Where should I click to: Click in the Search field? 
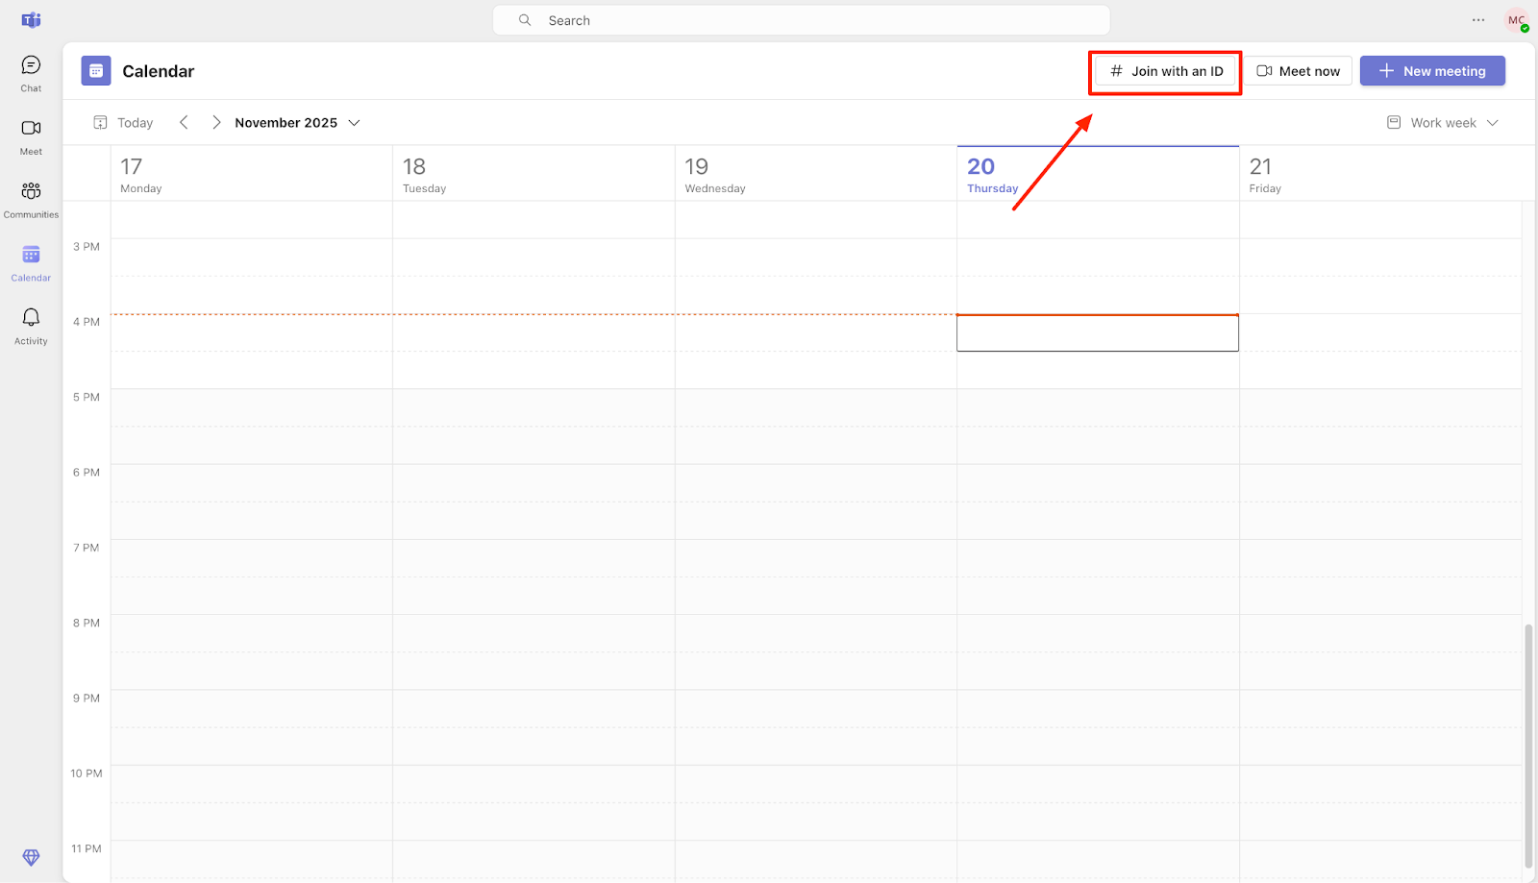(x=801, y=20)
